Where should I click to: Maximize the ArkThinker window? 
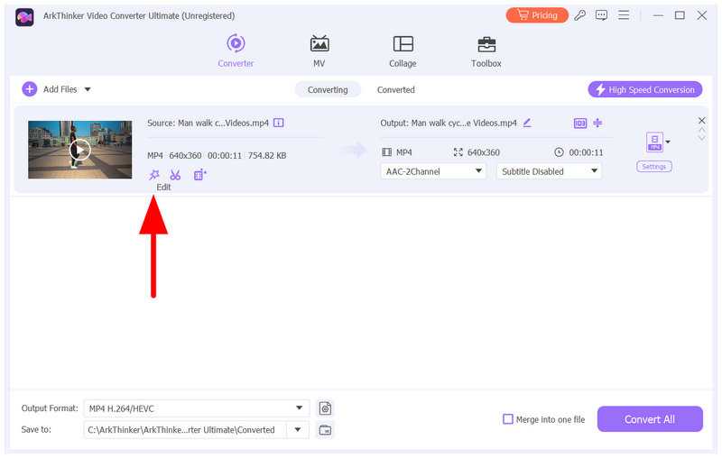coord(680,15)
